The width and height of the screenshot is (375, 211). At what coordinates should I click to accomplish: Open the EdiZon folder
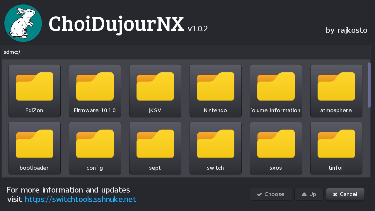pos(35,91)
